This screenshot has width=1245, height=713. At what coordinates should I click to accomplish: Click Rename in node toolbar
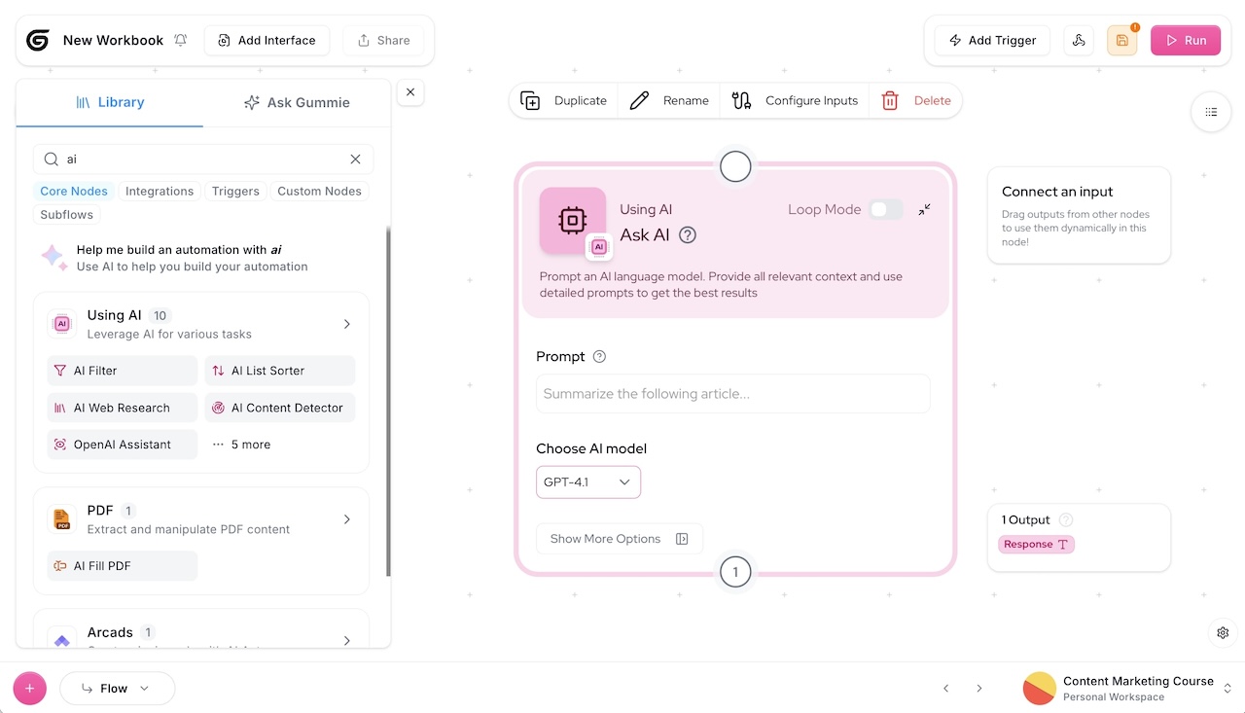click(669, 100)
